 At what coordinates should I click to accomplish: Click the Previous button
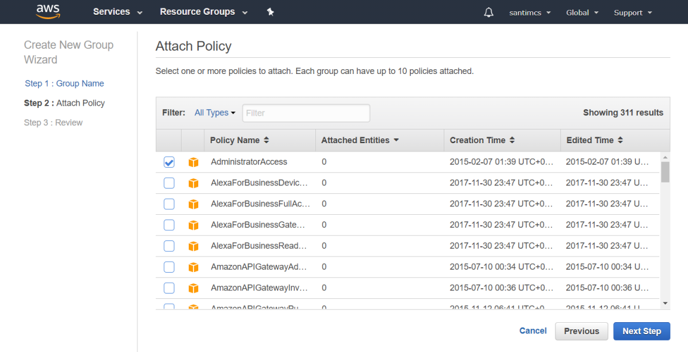(581, 331)
